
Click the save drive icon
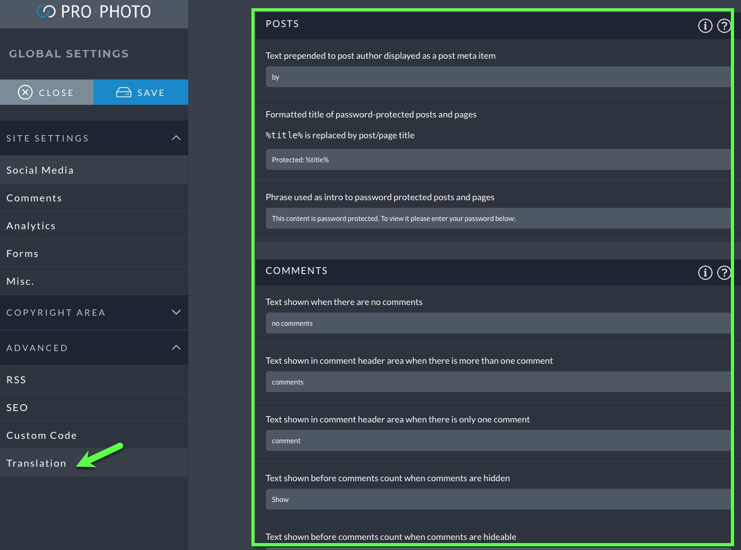(124, 92)
